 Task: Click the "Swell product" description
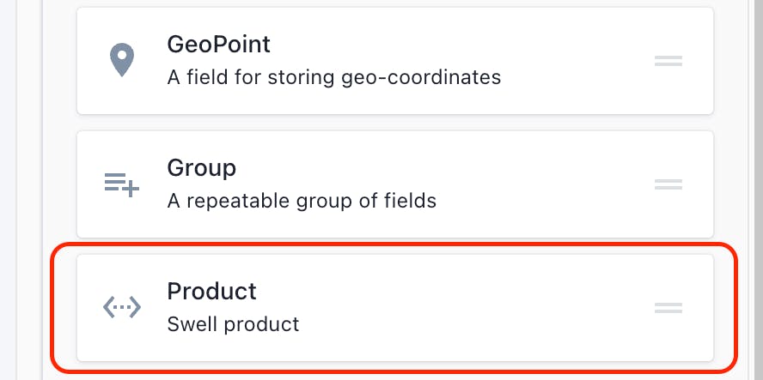[x=233, y=324]
